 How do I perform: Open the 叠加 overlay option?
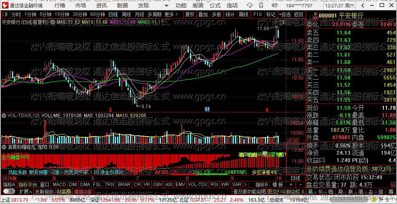click(203, 14)
